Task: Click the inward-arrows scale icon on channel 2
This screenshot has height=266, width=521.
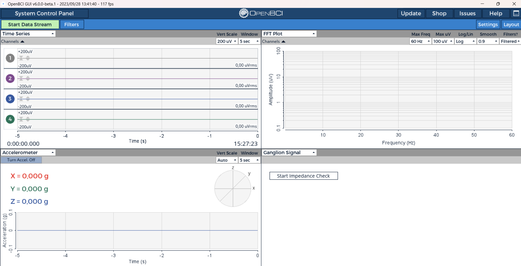Action: pyautogui.click(x=21, y=79)
